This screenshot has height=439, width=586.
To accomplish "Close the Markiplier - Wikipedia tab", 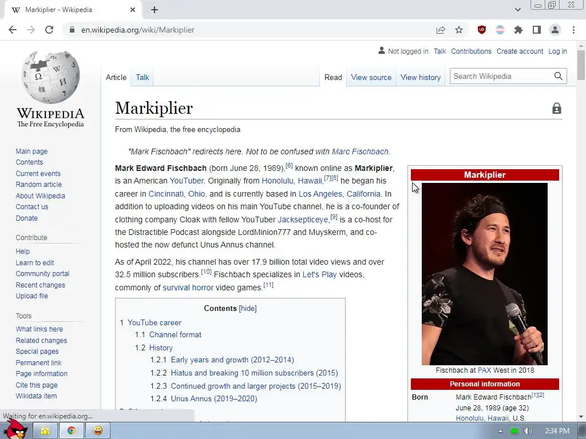I will coord(133,10).
